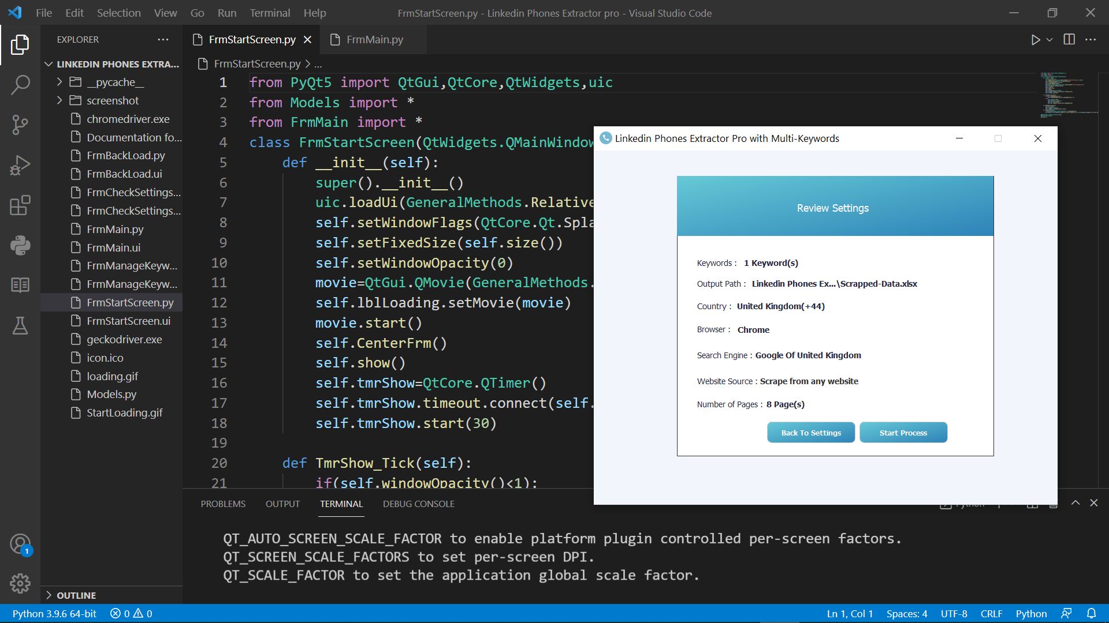
Task: Select the FrmStartScreen.py editor tab
Action: coord(251,39)
